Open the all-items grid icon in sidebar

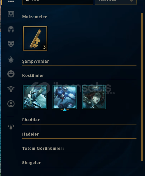(x=11, y=1)
